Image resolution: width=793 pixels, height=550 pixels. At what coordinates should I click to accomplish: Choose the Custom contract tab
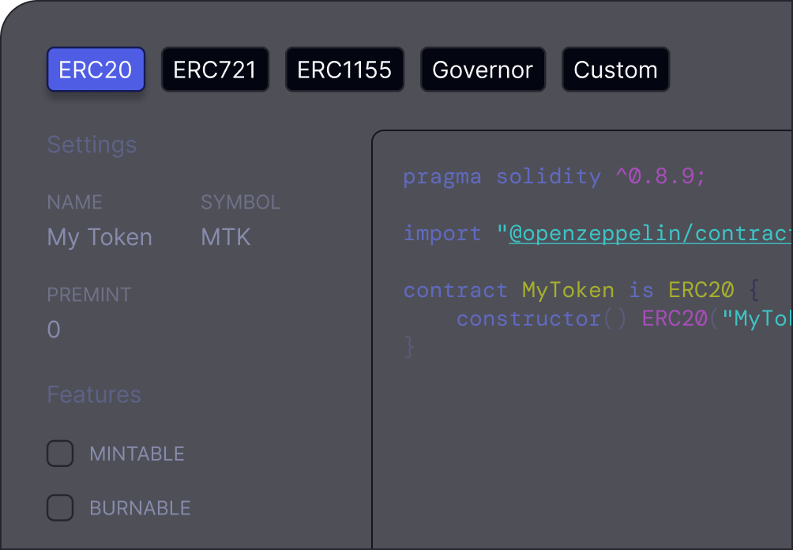[x=615, y=70]
